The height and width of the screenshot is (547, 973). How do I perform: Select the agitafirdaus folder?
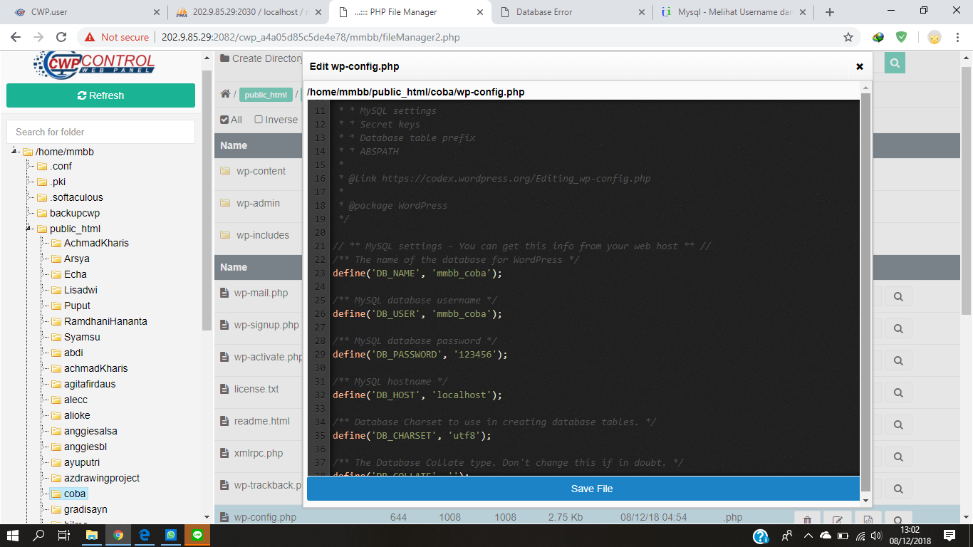[90, 384]
